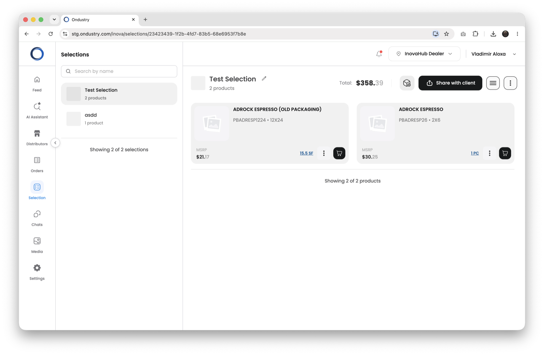This screenshot has height=355, width=544.
Task: Click the 1 PC quantity link
Action: 475,153
